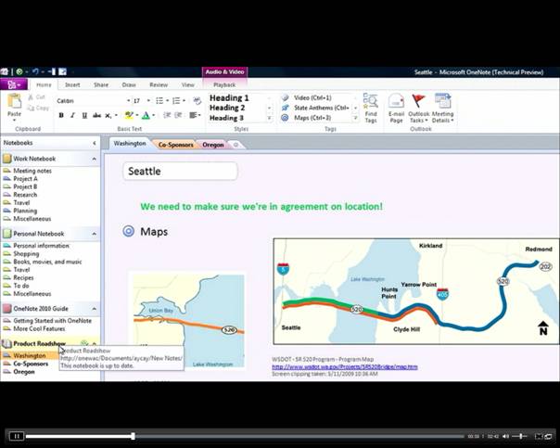Open the Playback ribbon tab

(x=224, y=84)
